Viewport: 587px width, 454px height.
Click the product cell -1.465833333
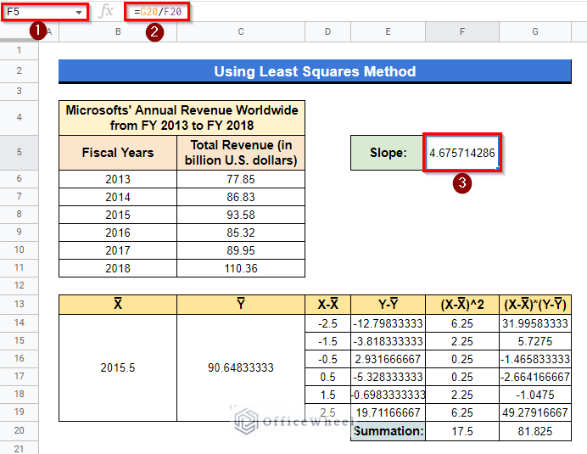click(x=535, y=359)
